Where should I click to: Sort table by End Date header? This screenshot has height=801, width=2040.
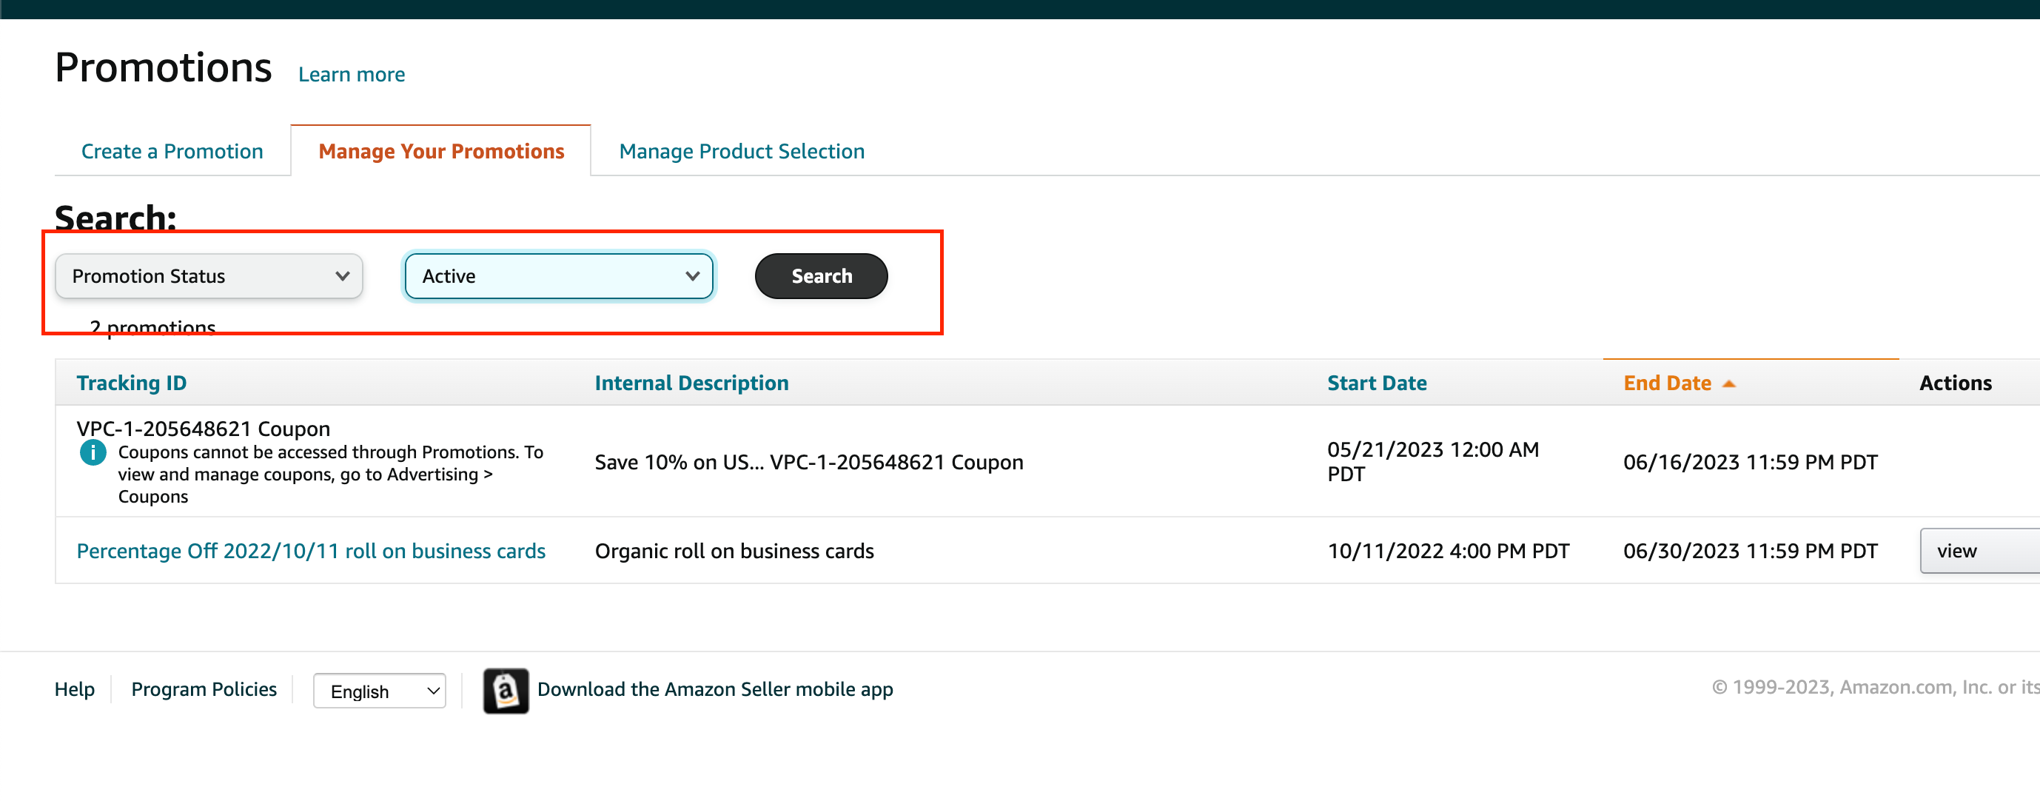(1666, 383)
